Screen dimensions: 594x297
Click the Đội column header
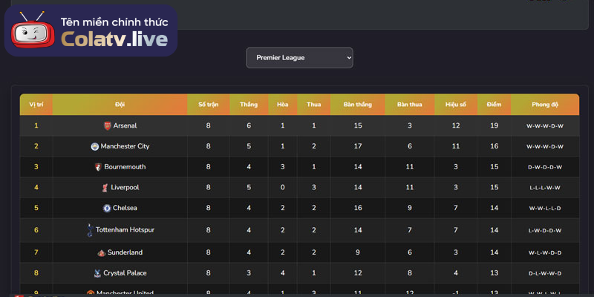120,105
